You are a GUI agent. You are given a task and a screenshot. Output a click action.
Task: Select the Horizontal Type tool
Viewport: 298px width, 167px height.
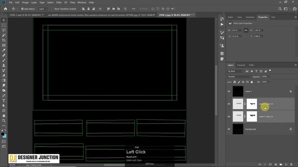pyautogui.click(x=4, y=101)
